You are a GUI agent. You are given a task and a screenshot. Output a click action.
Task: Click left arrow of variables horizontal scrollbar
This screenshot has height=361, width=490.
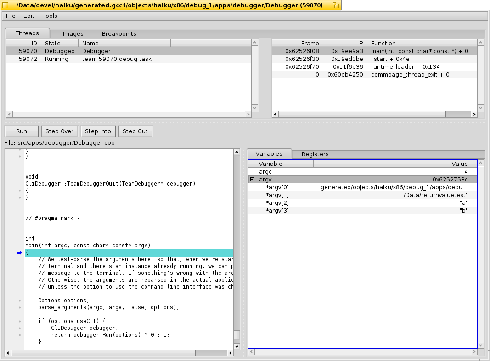[x=251, y=352]
